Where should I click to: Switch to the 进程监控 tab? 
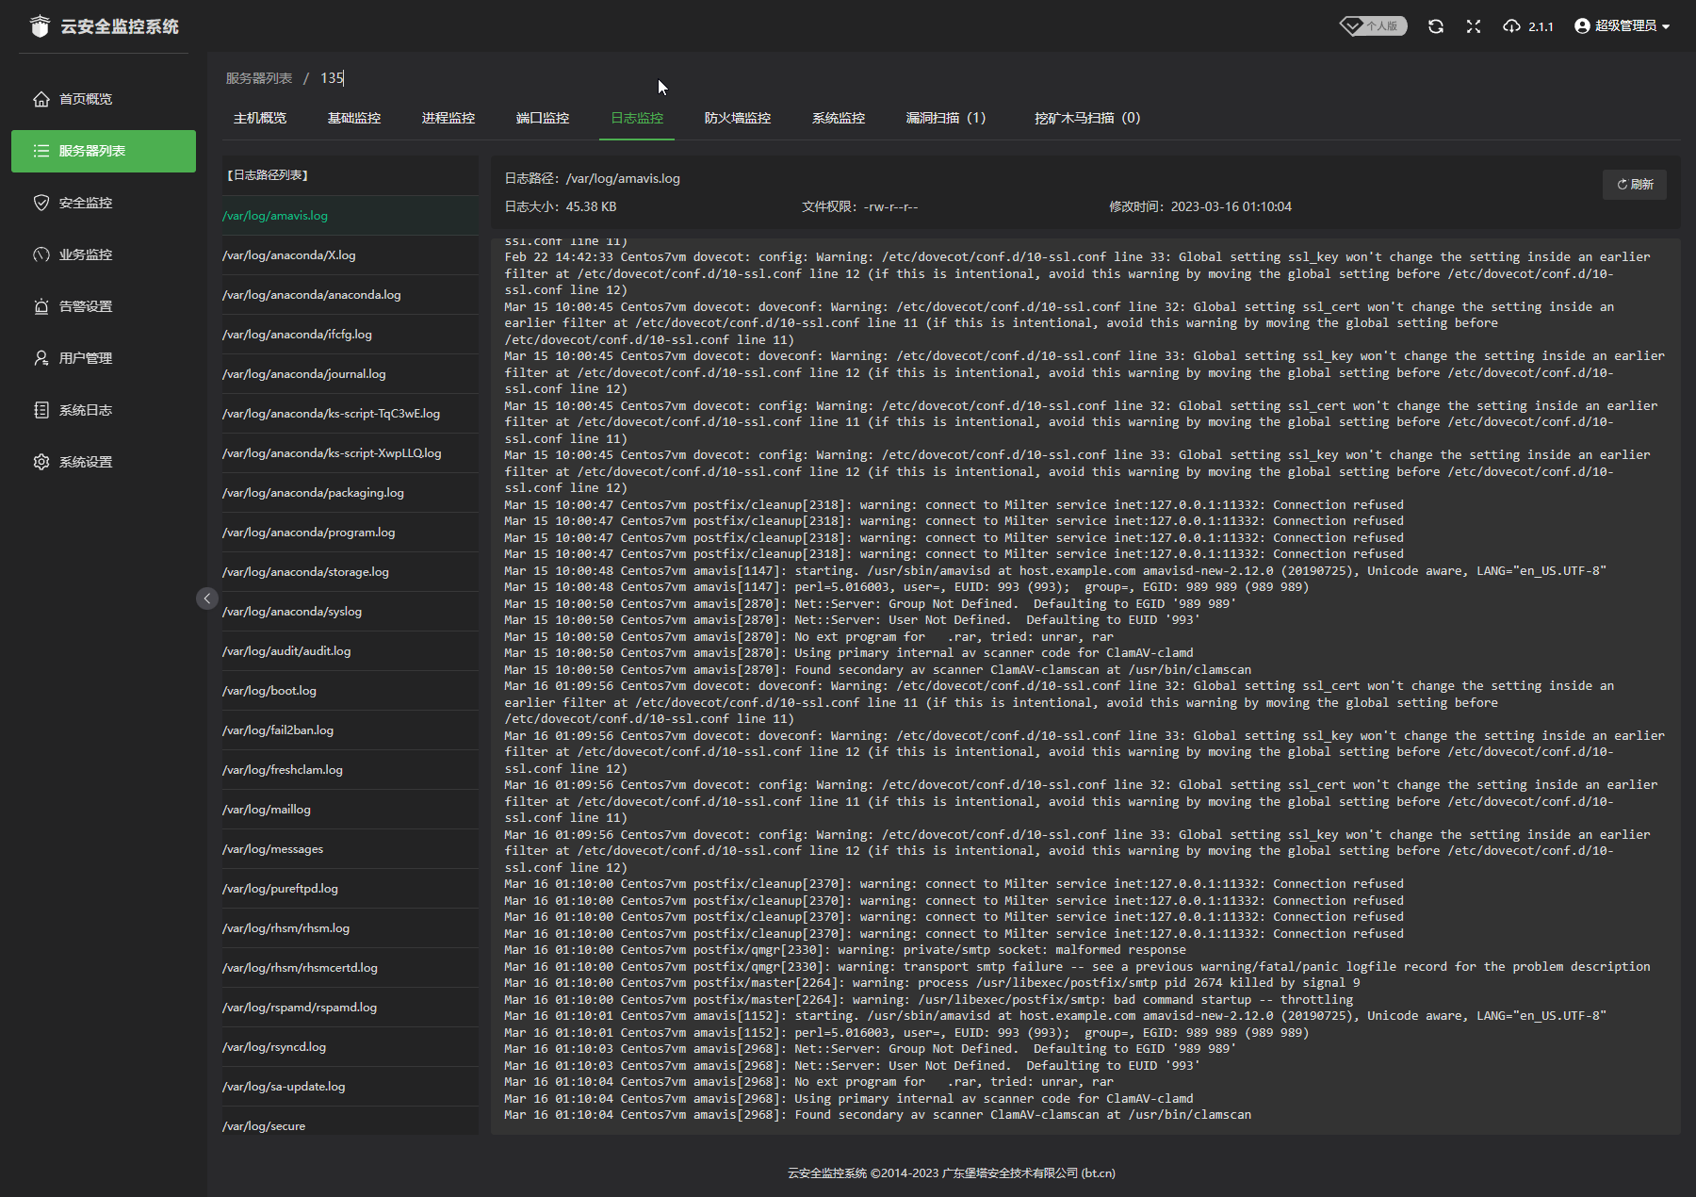448,118
